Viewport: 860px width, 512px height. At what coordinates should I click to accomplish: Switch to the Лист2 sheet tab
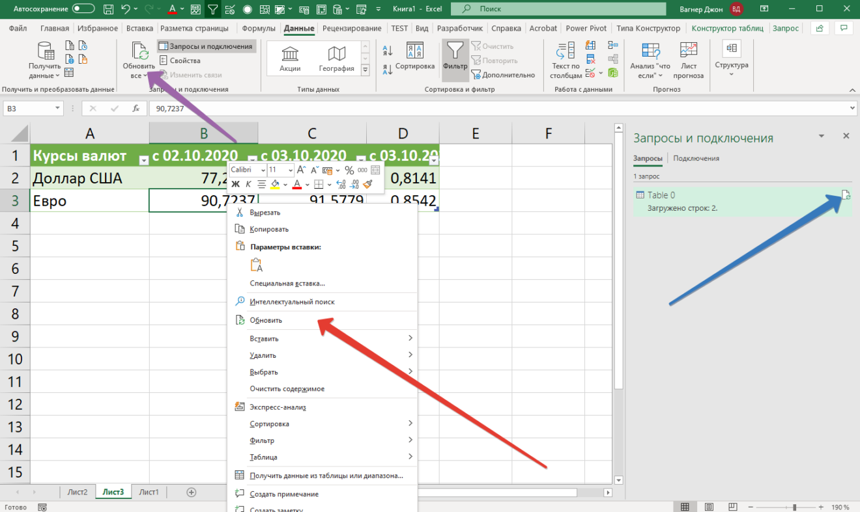click(x=78, y=492)
